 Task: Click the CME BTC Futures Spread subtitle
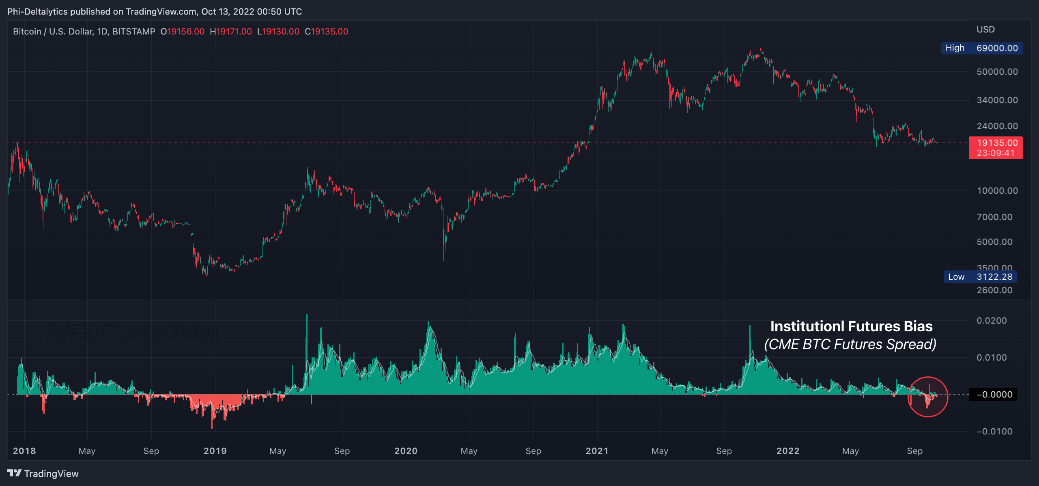(x=850, y=344)
